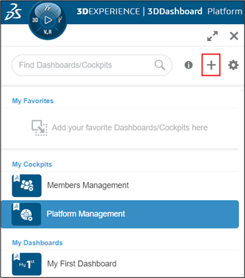This screenshot has height=278, width=245.
Task: Click the Add your favorite Dashboards text
Action: [x=129, y=128]
